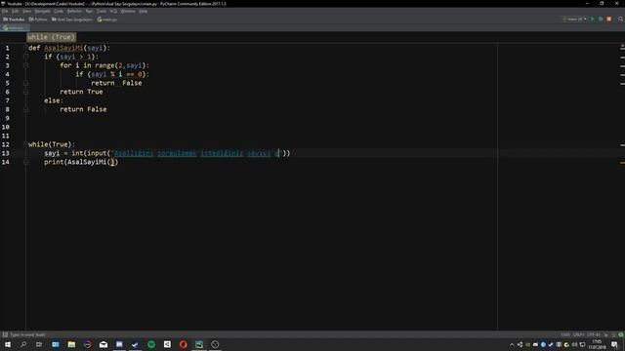Viewport: 625px width, 351px height.
Task: Open the Refactor menu
Action: pyautogui.click(x=74, y=11)
